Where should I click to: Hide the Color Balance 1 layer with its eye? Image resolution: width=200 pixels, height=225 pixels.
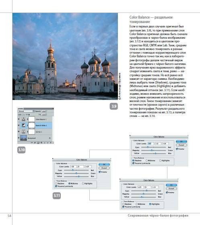19,119
